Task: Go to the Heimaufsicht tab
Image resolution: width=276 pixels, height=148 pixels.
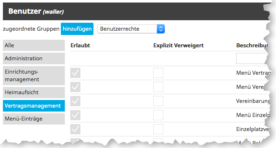Action: pyautogui.click(x=34, y=92)
